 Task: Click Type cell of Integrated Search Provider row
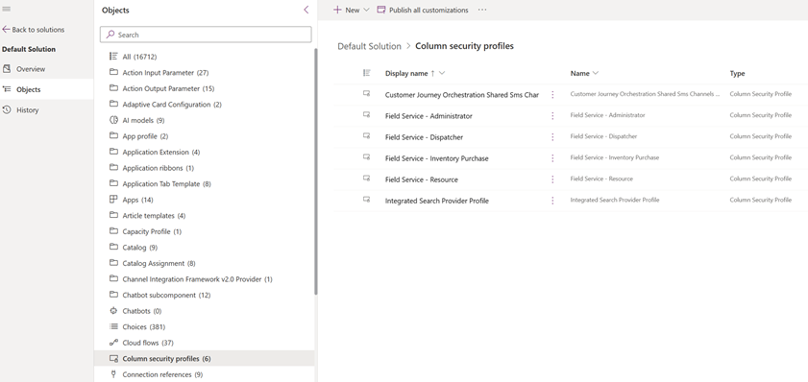click(x=760, y=200)
